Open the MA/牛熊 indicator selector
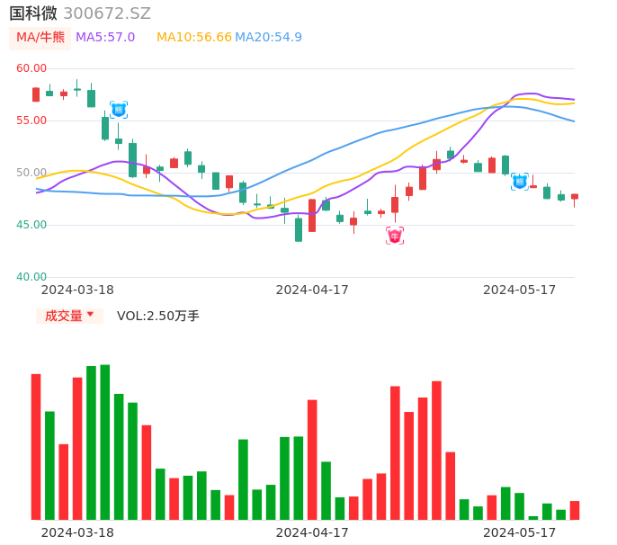Image resolution: width=617 pixels, height=545 pixels. (x=40, y=37)
